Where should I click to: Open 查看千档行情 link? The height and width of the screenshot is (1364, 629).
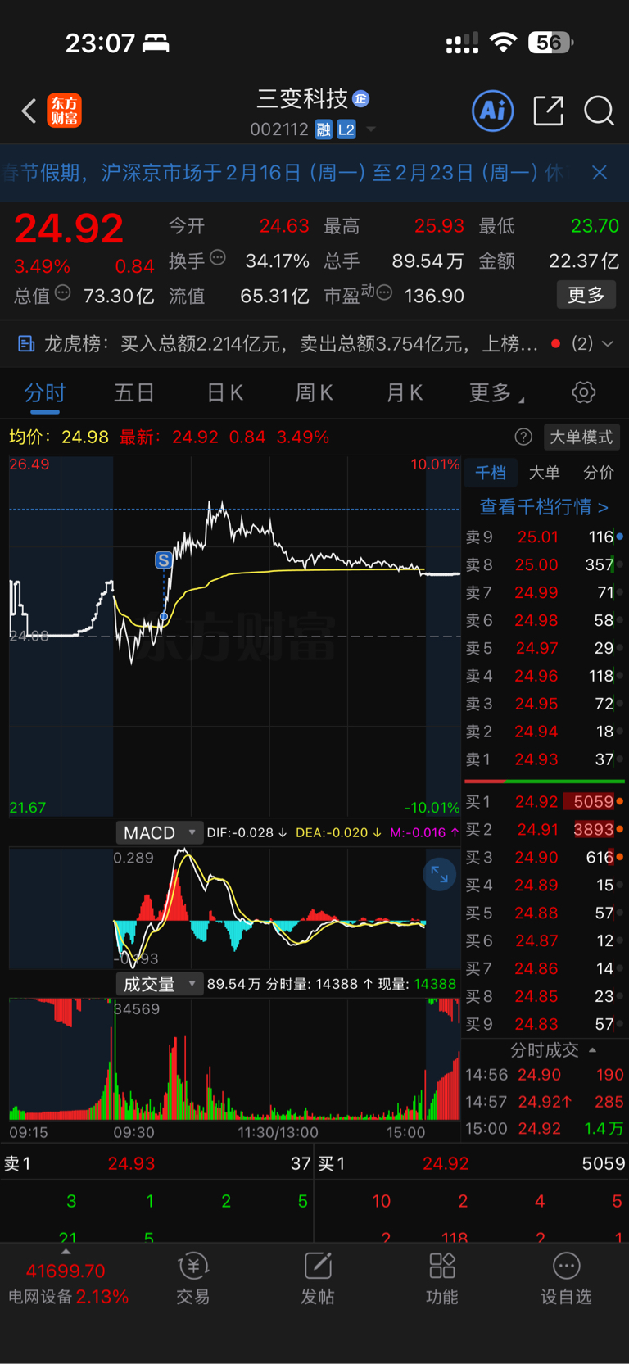point(544,507)
